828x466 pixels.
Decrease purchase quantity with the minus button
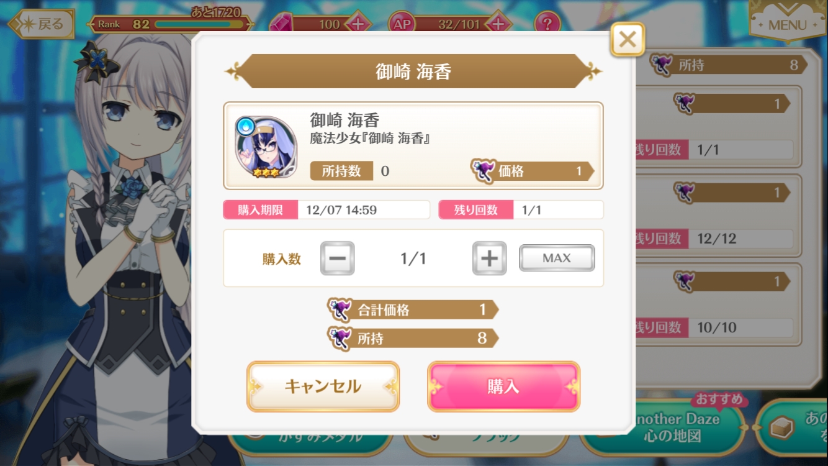337,258
